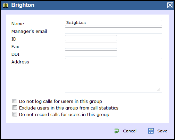Focus the Name field containing Brighton
Screen dimensions: 175x140
[114, 23]
